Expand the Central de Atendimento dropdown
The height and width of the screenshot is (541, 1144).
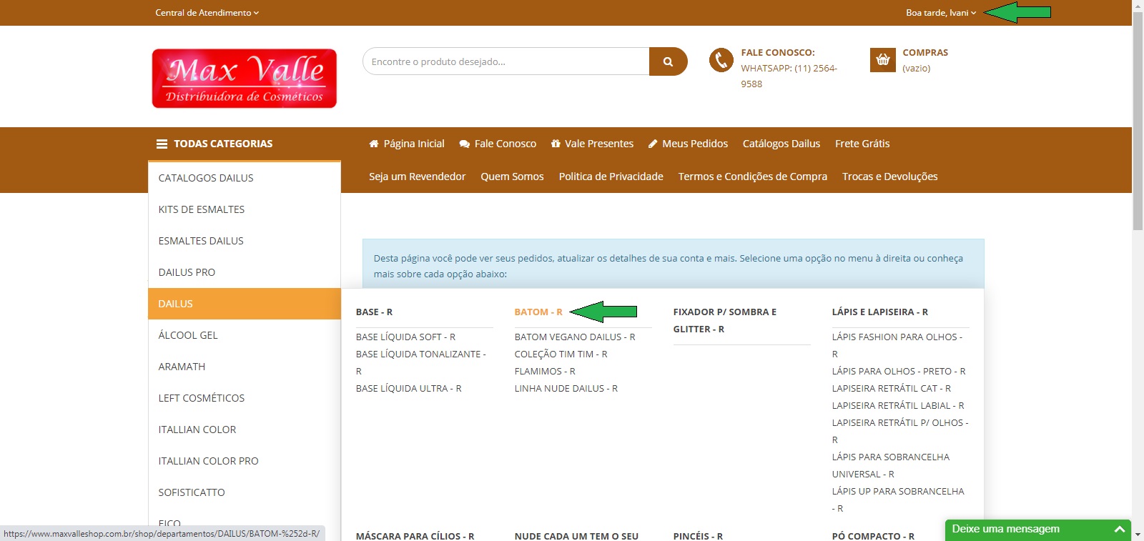(x=207, y=13)
